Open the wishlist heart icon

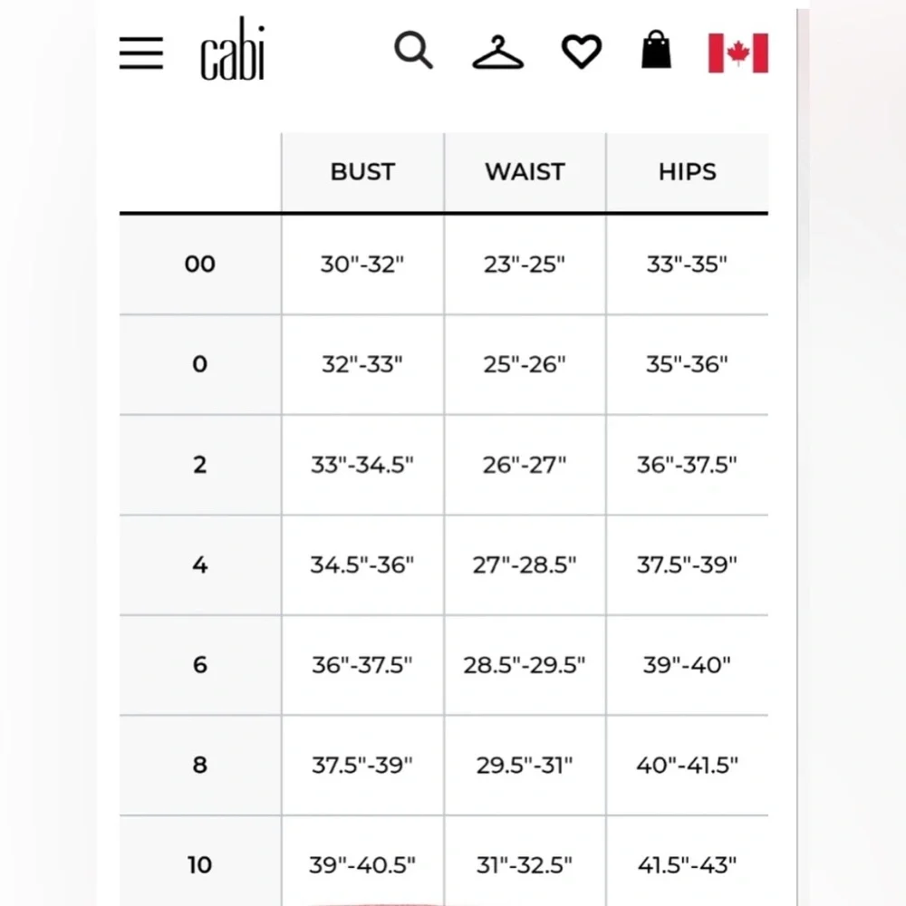coord(581,52)
